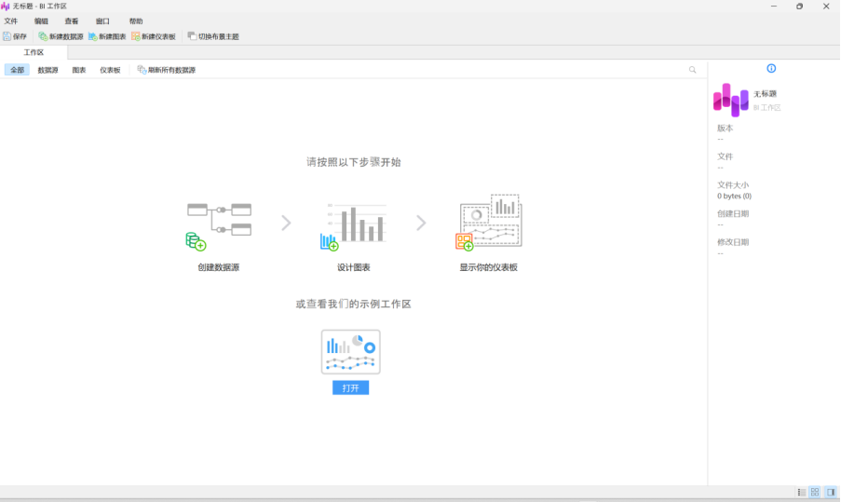
Task: Click the search magnifier icon
Action: click(692, 70)
